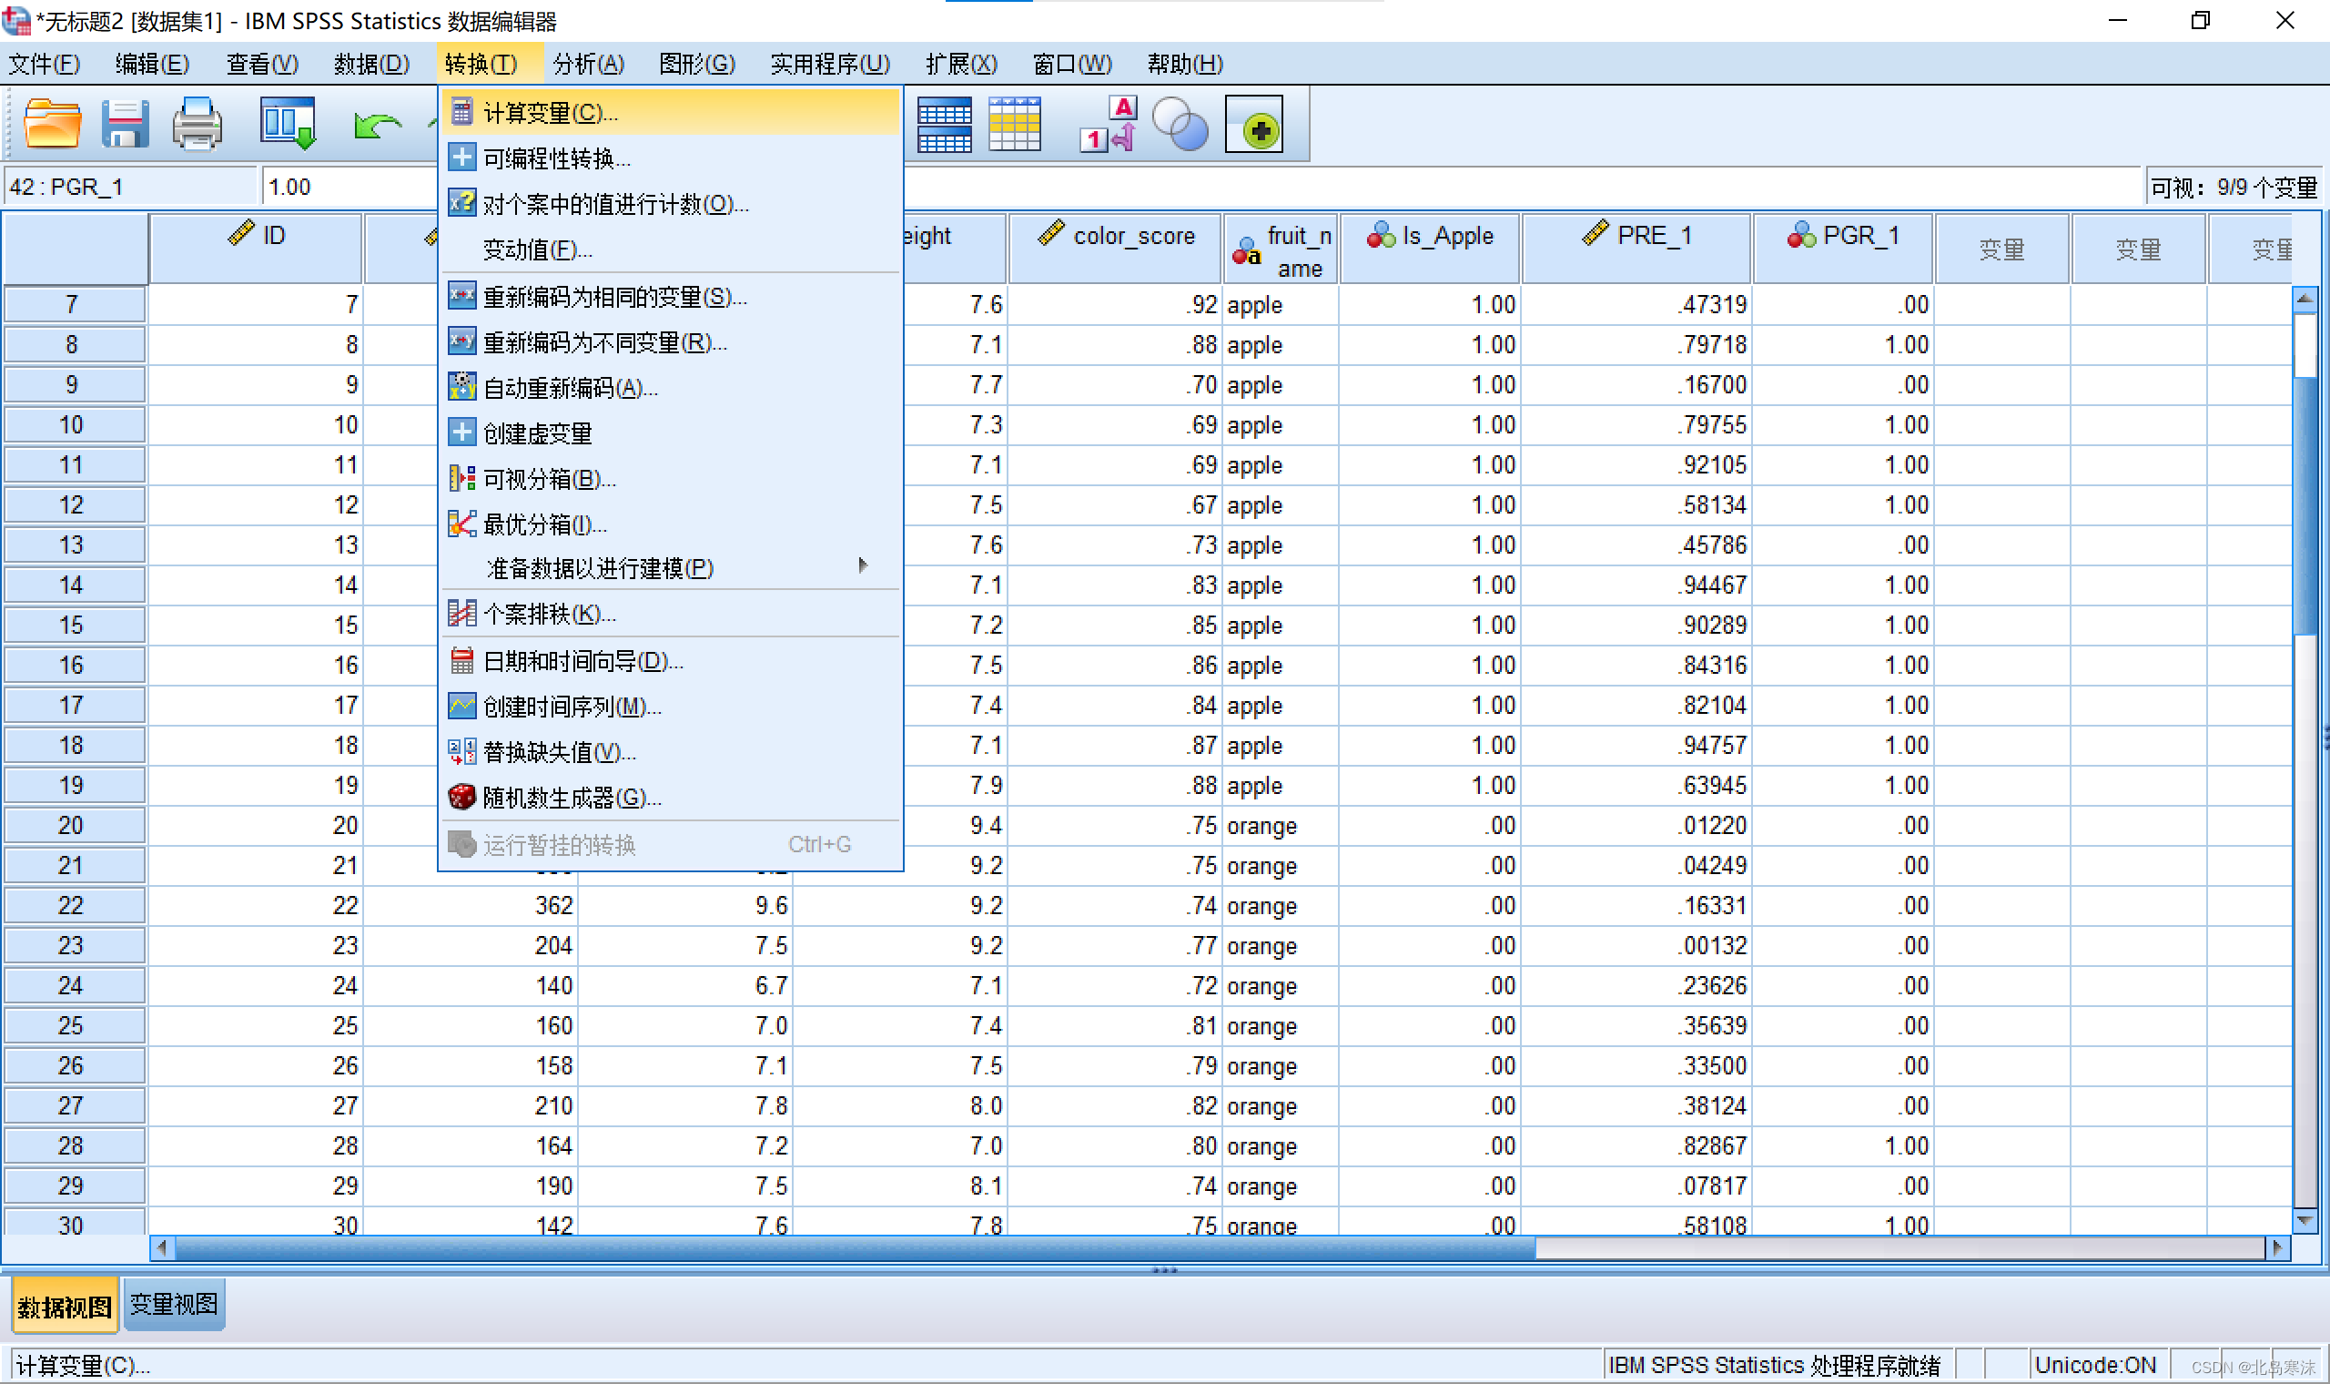Click the Compute Variable calculator icon
The width and height of the screenshot is (2330, 1384).
[461, 112]
